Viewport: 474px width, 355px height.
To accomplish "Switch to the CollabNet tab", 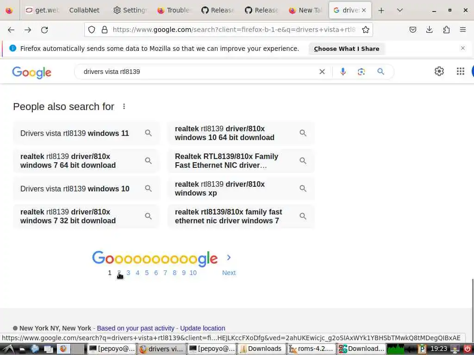I will point(84,10).
